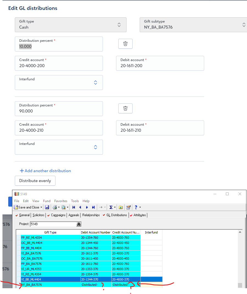Screen dimensions: 247x294
Task: Switch to the General tab
Action: click(x=23, y=215)
